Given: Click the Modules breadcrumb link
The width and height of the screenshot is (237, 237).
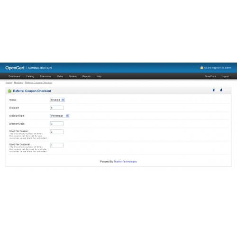Looking at the screenshot, I should (18, 82).
